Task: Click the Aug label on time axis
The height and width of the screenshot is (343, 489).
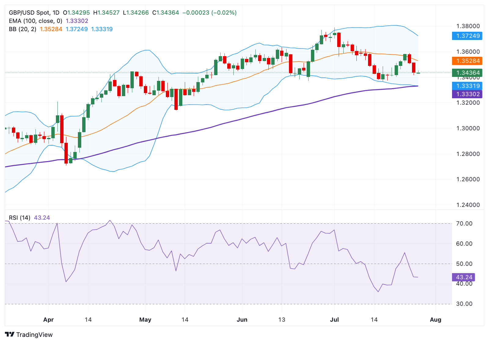Action: pyautogui.click(x=435, y=320)
